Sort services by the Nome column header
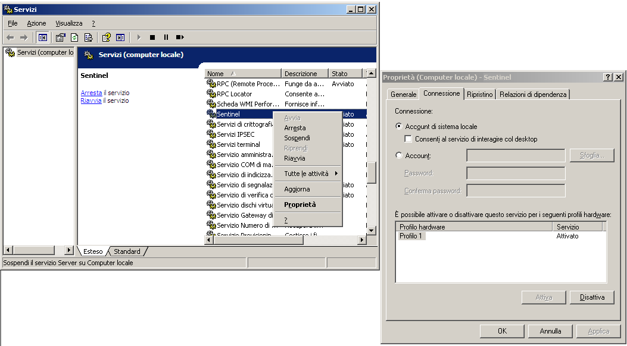 (243, 74)
